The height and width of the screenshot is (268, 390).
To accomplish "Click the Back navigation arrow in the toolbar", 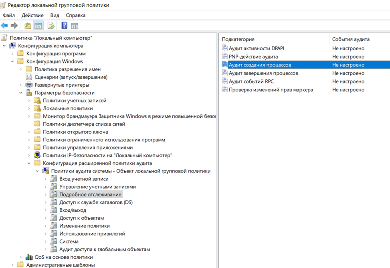I will pyautogui.click(x=4, y=25).
